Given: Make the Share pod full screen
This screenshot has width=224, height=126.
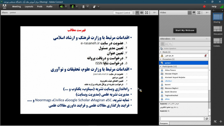Looking at the screenshot, I should tap(147, 13).
